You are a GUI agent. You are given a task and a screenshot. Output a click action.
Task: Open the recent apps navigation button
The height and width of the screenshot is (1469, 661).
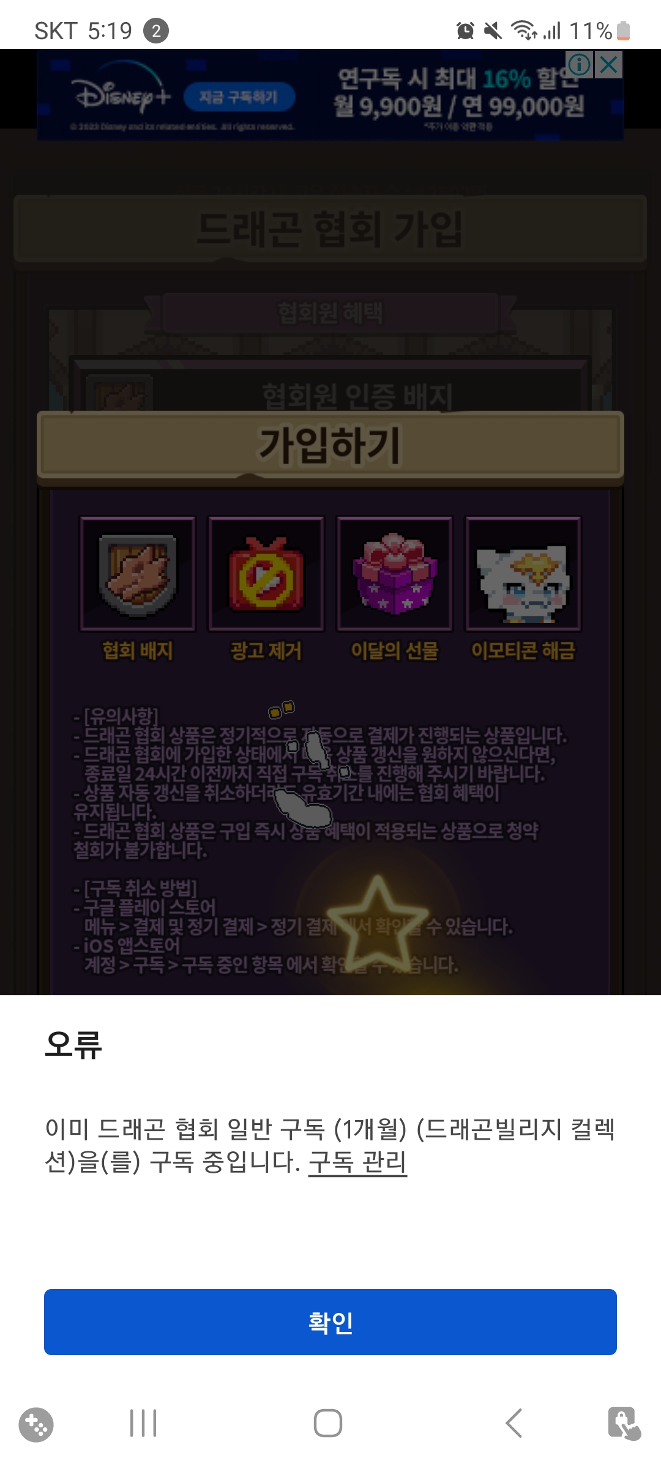click(x=143, y=1423)
